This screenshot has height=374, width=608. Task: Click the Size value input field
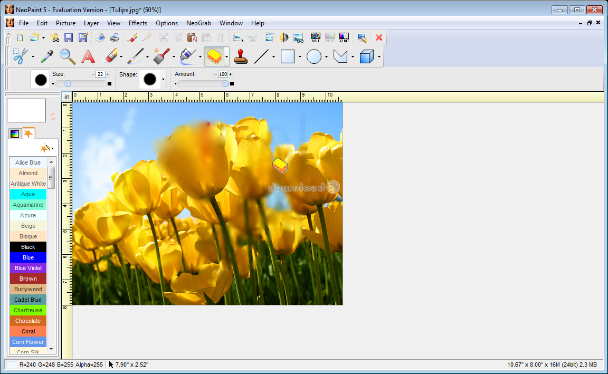click(x=100, y=74)
